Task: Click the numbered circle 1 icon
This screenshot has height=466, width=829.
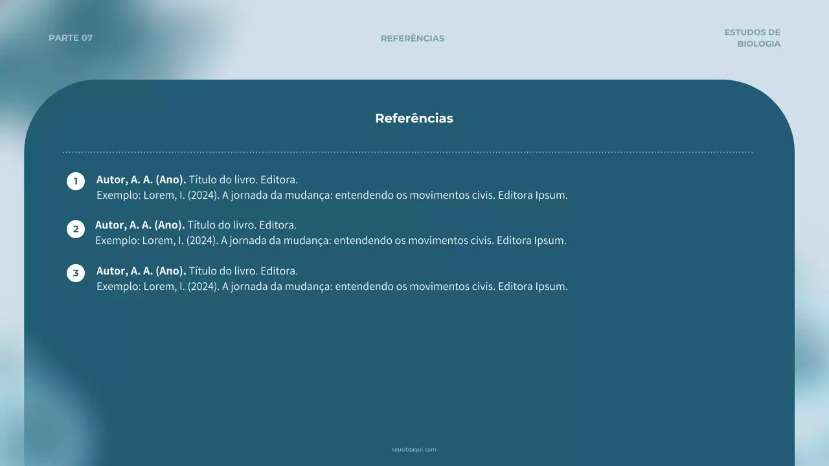Action: tap(76, 181)
